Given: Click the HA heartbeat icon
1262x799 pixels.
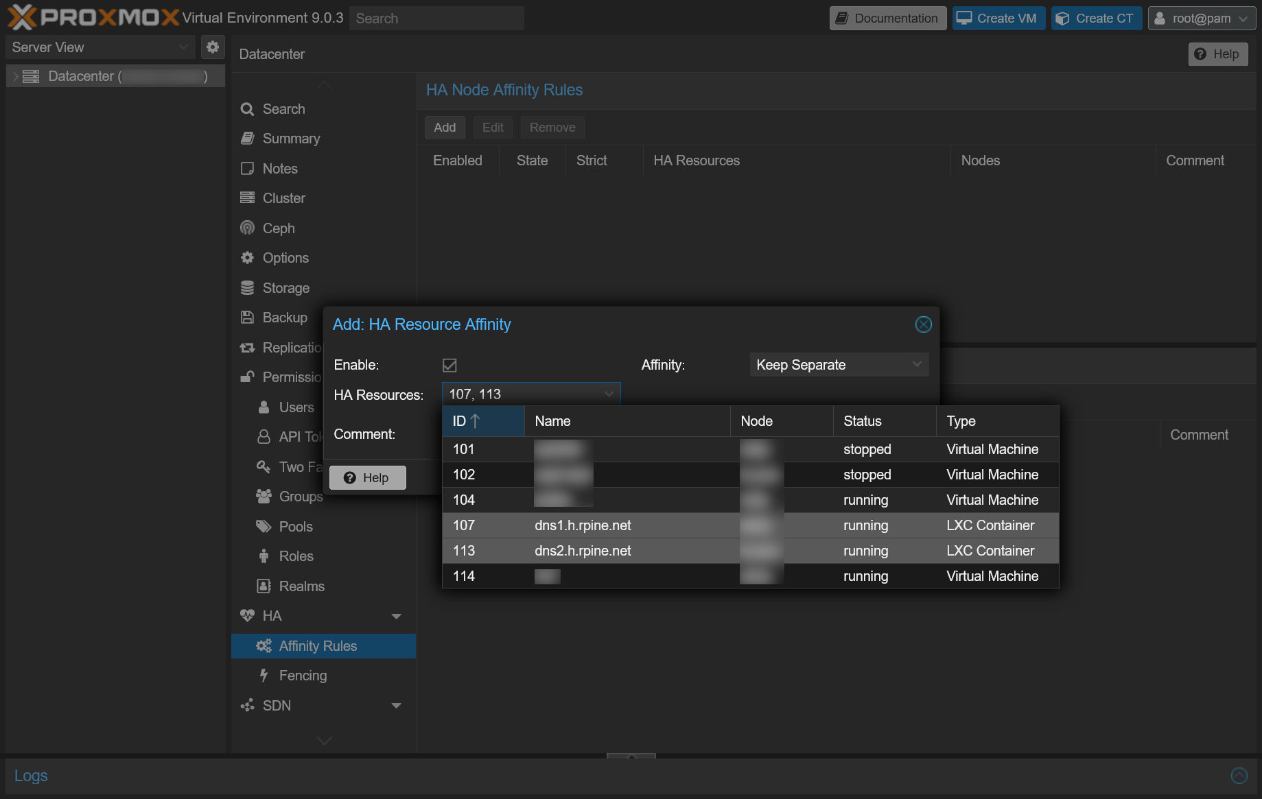Looking at the screenshot, I should (247, 616).
